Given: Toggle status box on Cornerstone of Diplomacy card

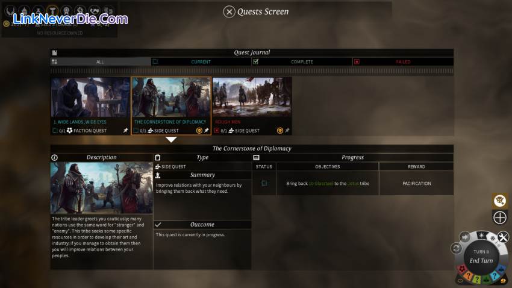Looking at the screenshot, I should tap(136, 130).
